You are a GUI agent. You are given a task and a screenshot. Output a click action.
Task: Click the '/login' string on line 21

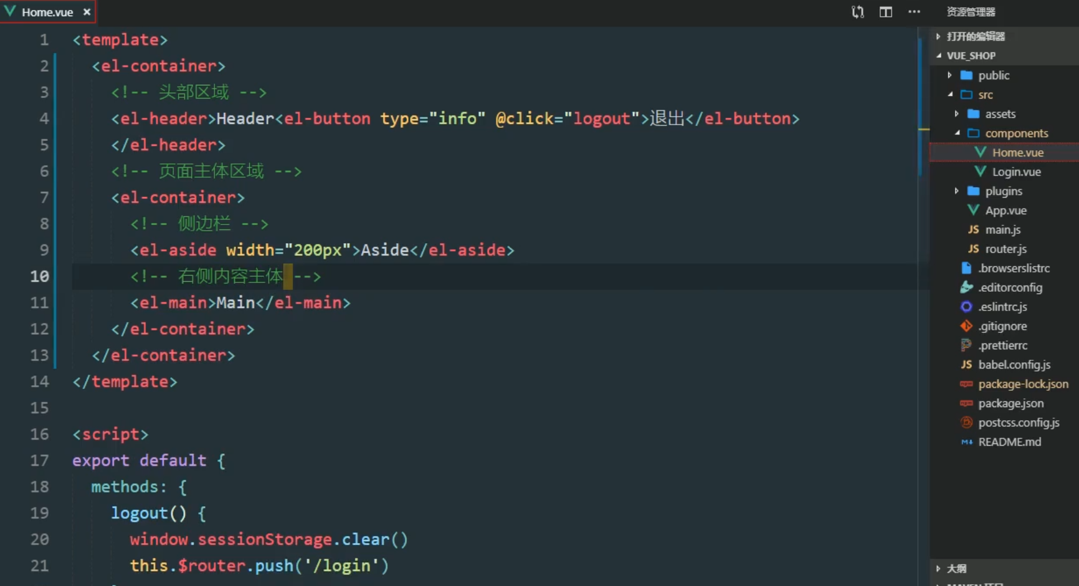pyautogui.click(x=341, y=565)
